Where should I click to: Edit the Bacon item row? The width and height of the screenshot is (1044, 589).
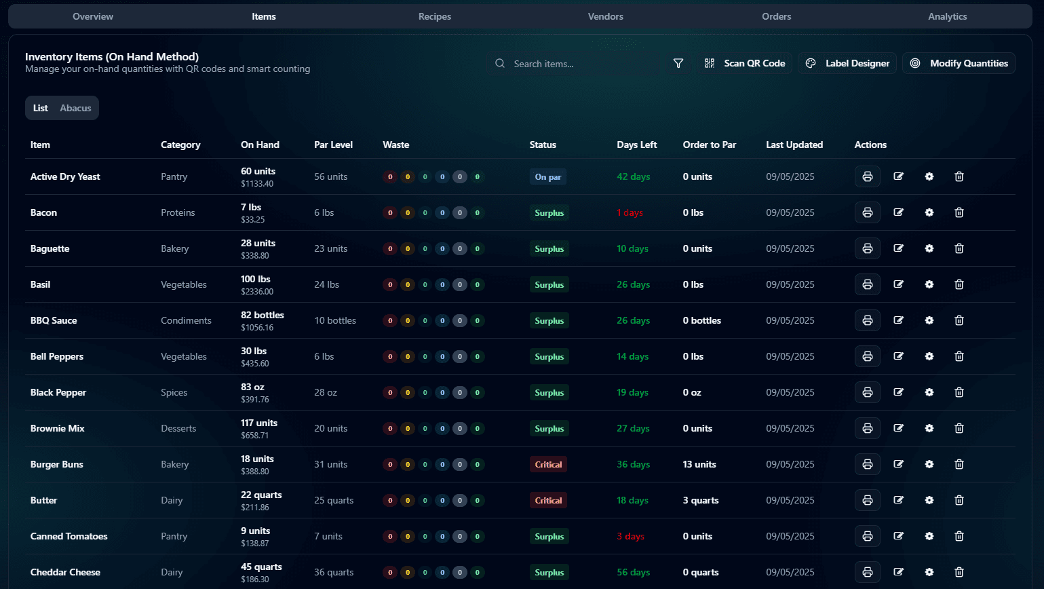pos(898,212)
